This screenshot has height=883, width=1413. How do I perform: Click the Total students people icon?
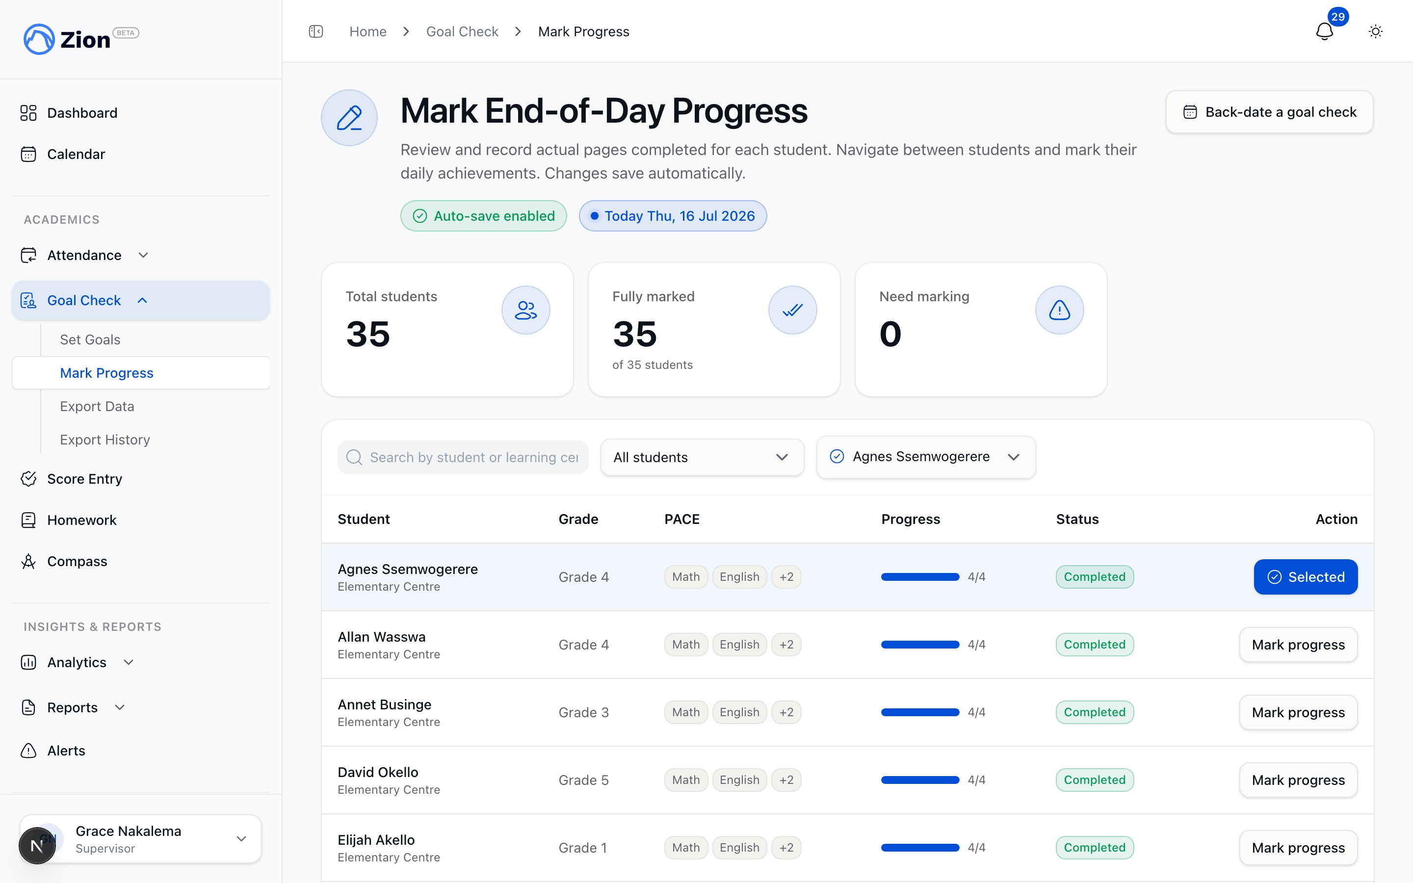525,310
